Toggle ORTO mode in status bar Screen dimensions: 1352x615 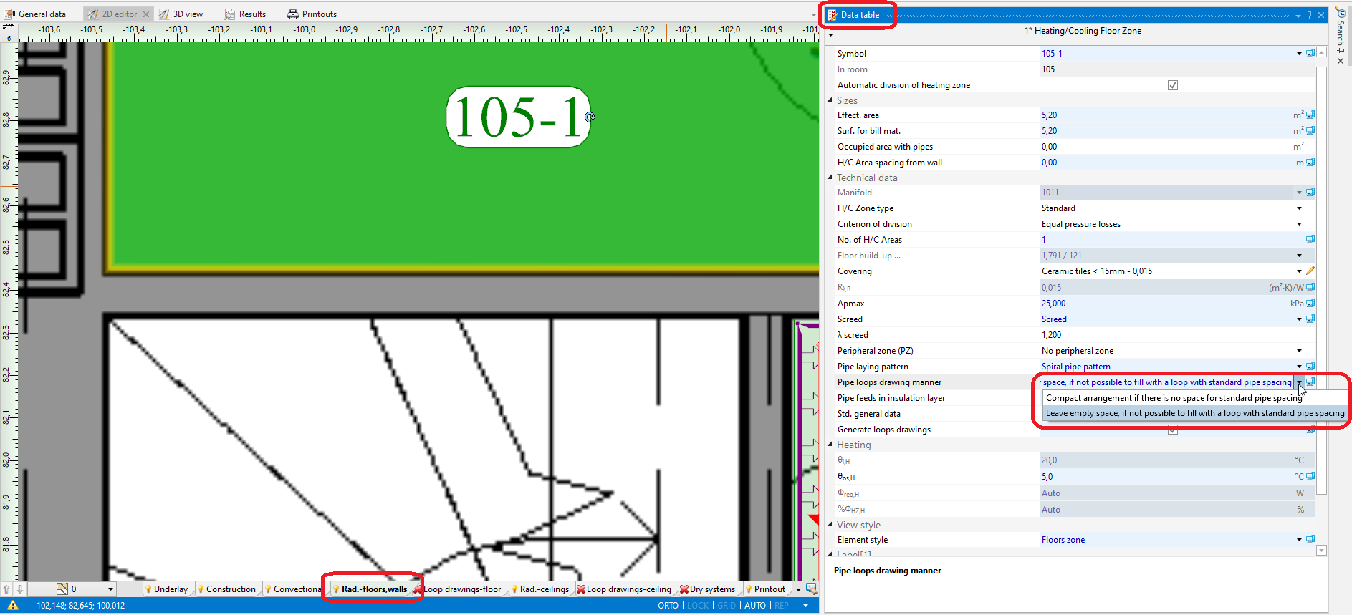668,606
